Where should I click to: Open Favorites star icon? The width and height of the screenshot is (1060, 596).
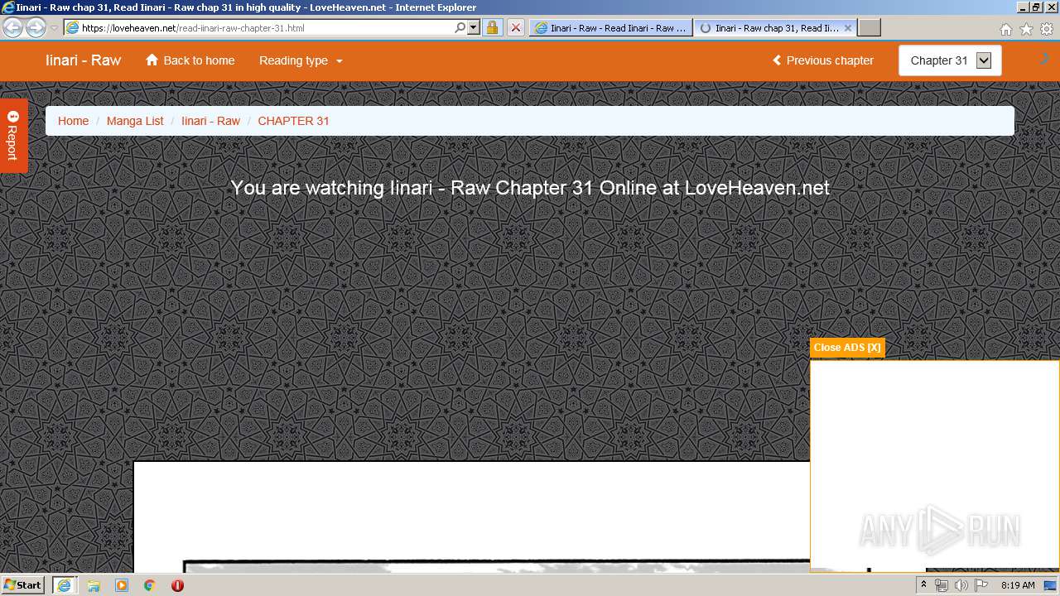1026,29
